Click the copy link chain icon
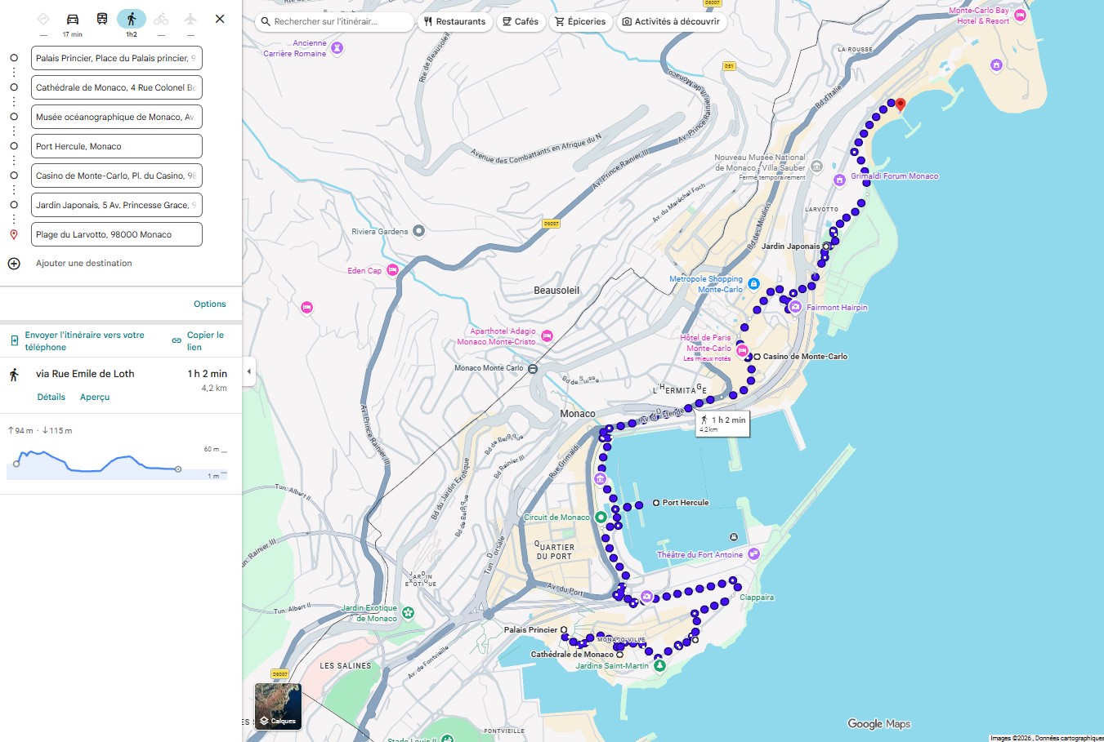The image size is (1104, 742). [178, 340]
